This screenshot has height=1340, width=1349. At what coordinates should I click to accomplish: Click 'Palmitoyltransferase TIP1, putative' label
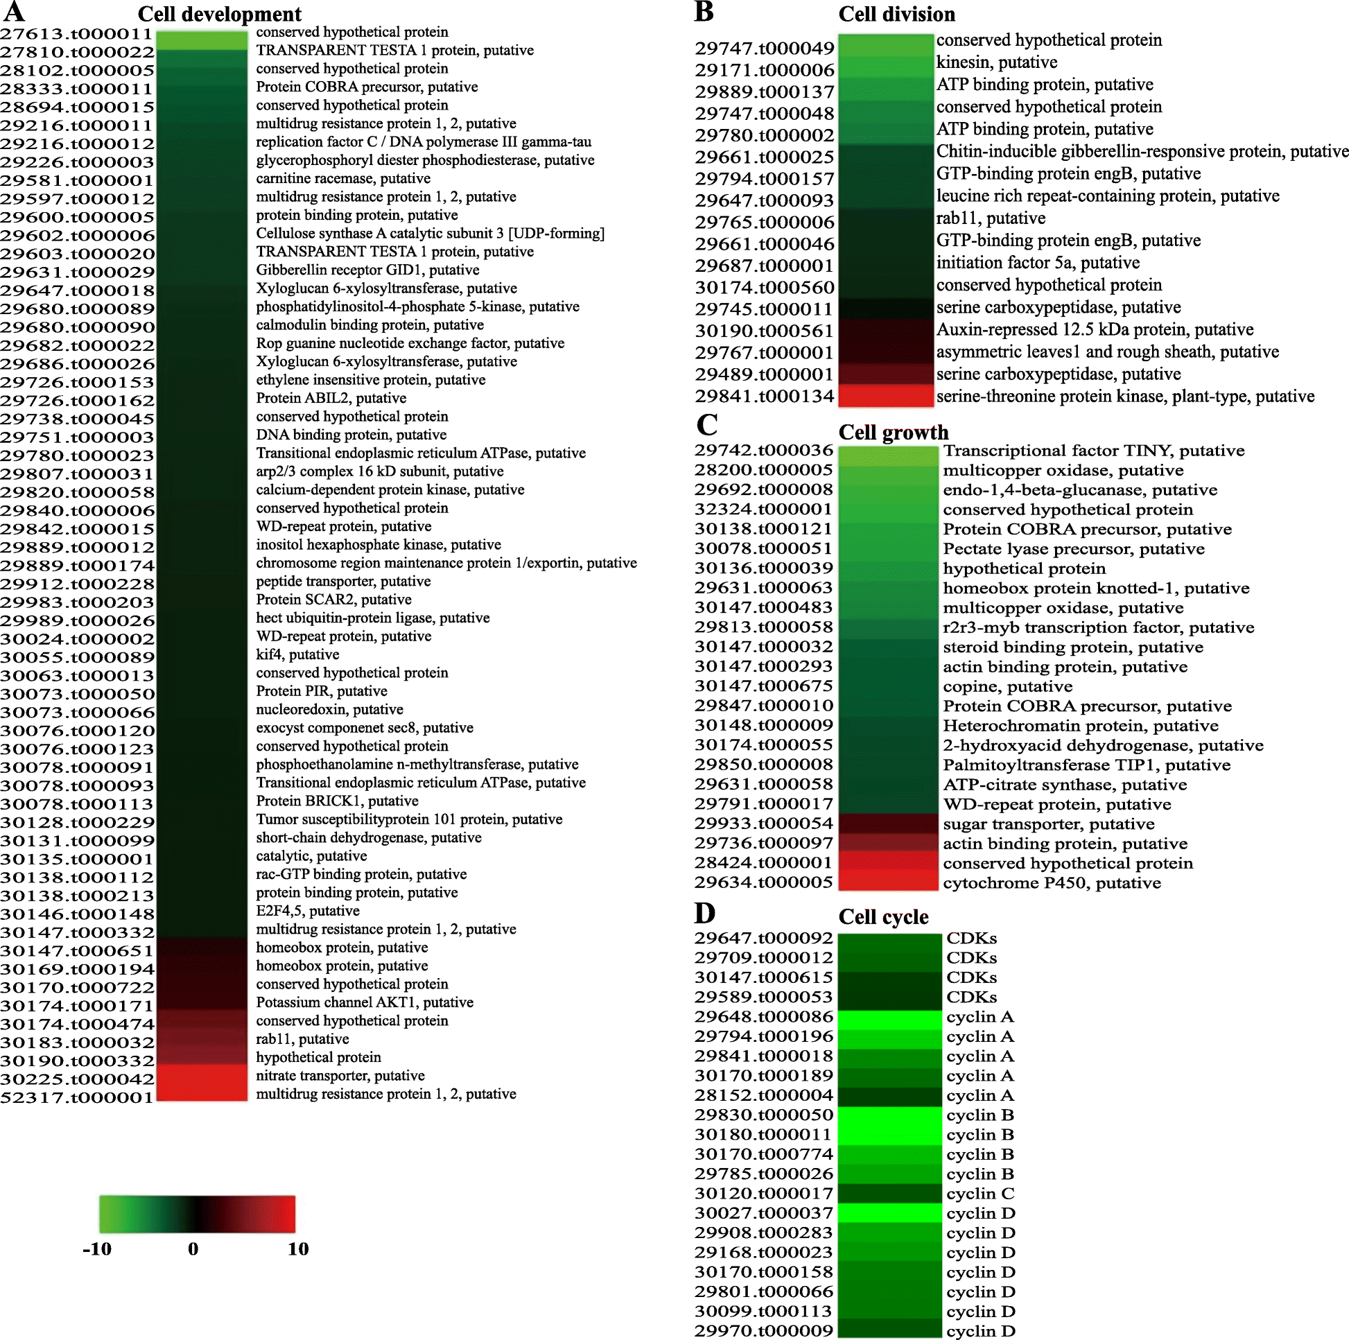click(x=1086, y=765)
